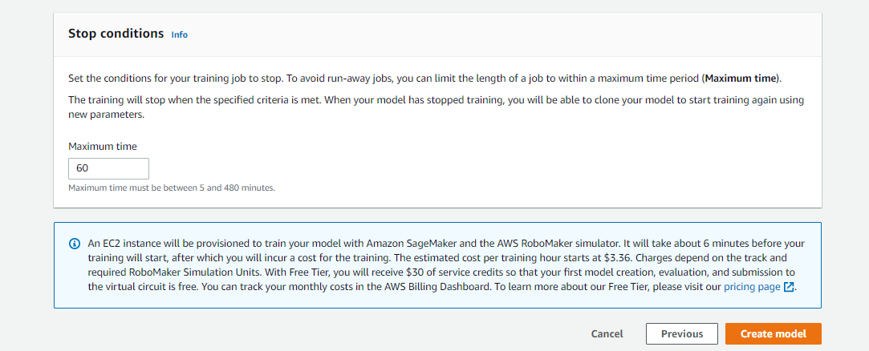Screen dimensions: 869x351
Task: Open the Info link beside Stop conditions
Action: 180,34
